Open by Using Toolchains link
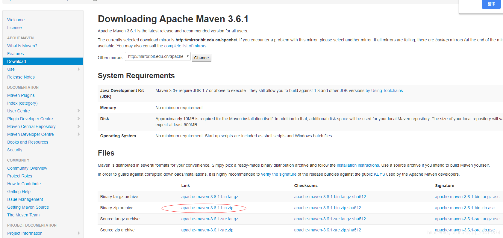This screenshot has height=238, width=503. click(384, 91)
